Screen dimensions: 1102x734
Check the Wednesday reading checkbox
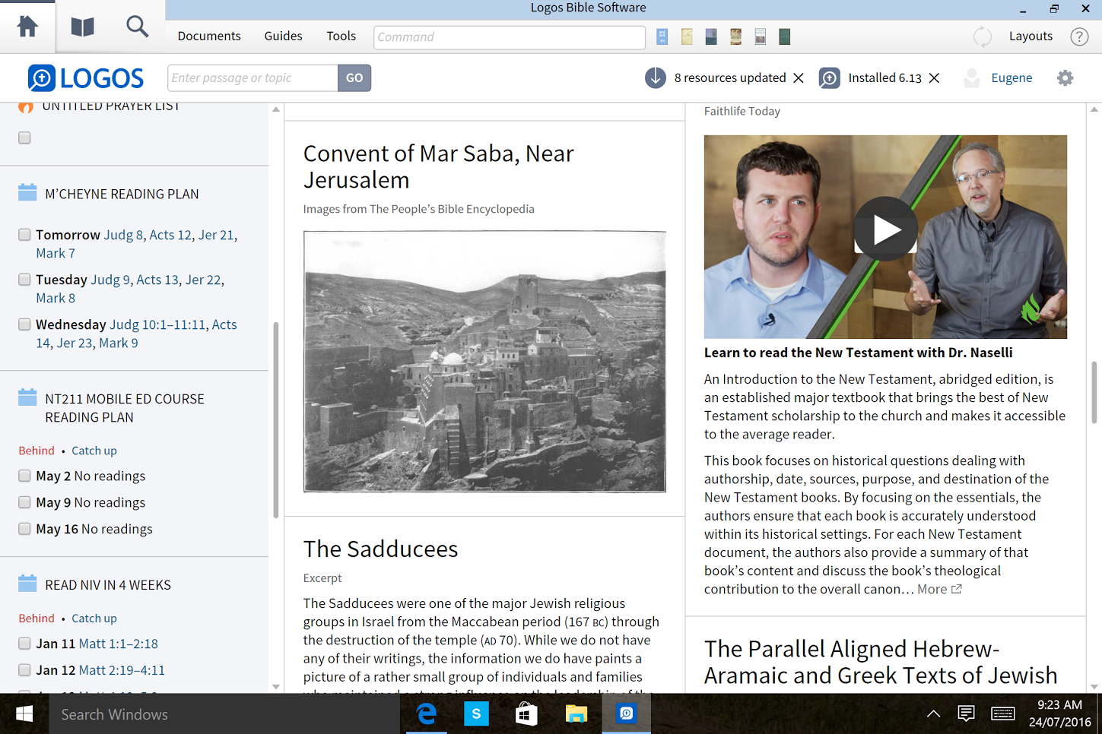click(24, 324)
